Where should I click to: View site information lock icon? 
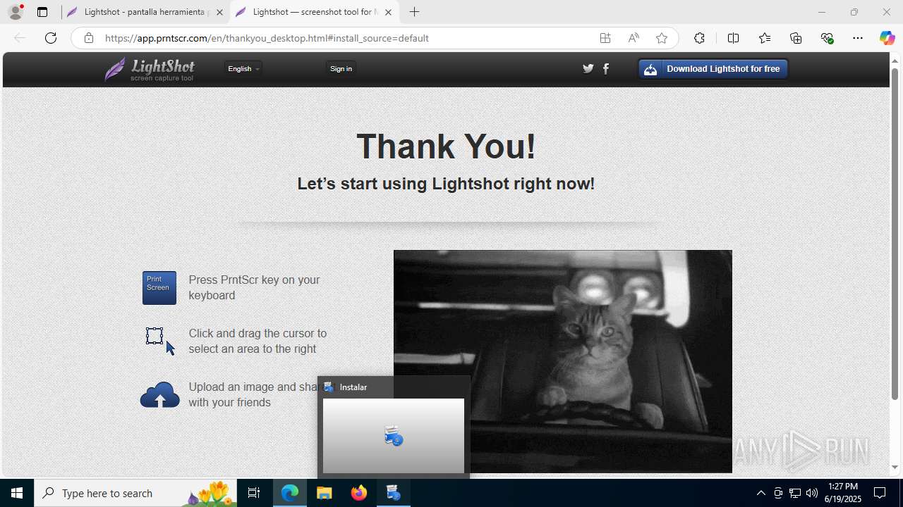(x=88, y=38)
